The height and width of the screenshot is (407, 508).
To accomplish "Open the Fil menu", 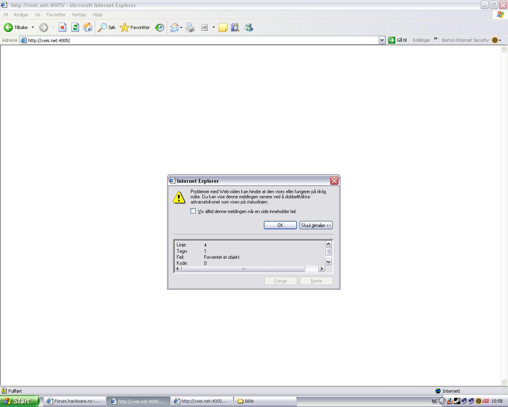I will point(6,15).
